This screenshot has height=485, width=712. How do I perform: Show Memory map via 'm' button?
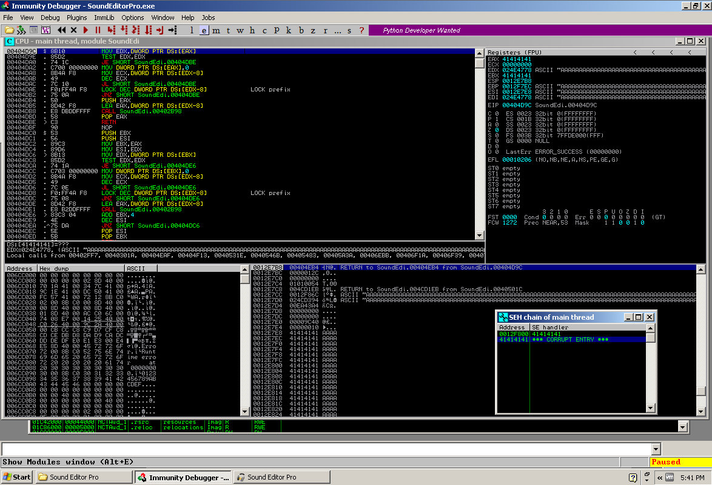point(216,30)
